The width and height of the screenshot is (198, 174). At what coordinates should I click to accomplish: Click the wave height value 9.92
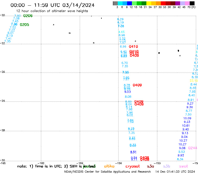(181, 155)
